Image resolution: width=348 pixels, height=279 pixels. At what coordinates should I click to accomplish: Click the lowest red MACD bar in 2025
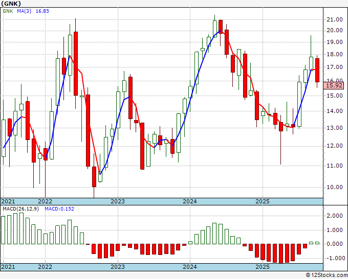(281, 253)
